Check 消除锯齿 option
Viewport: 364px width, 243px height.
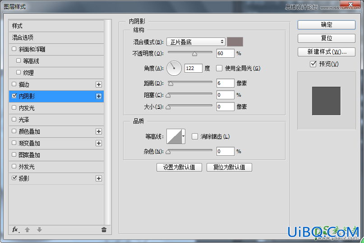[x=195, y=136]
